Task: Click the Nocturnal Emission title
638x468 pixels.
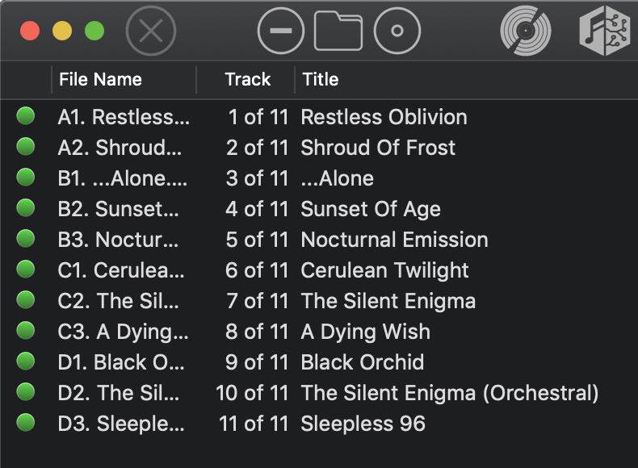Action: 394,240
